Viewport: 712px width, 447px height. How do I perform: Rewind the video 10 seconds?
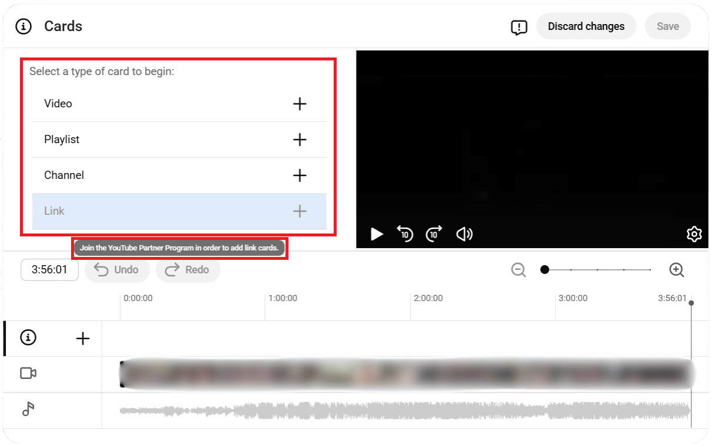[405, 234]
